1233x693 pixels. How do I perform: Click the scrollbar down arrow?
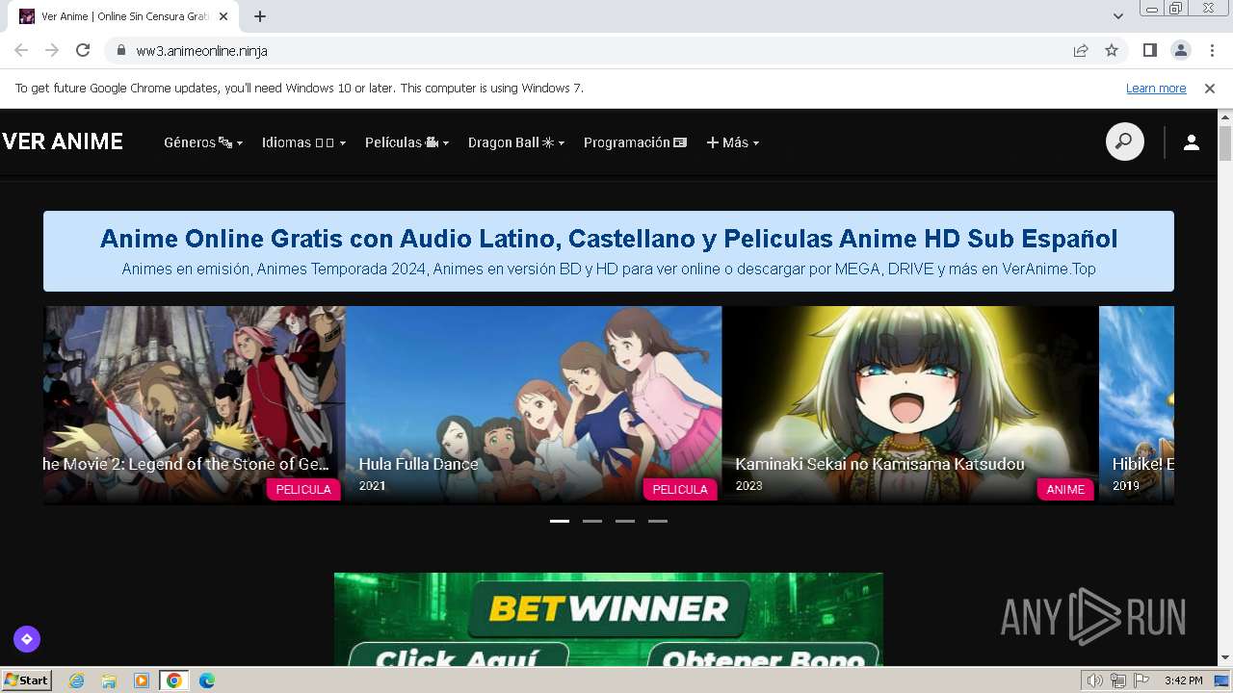[x=1225, y=659]
